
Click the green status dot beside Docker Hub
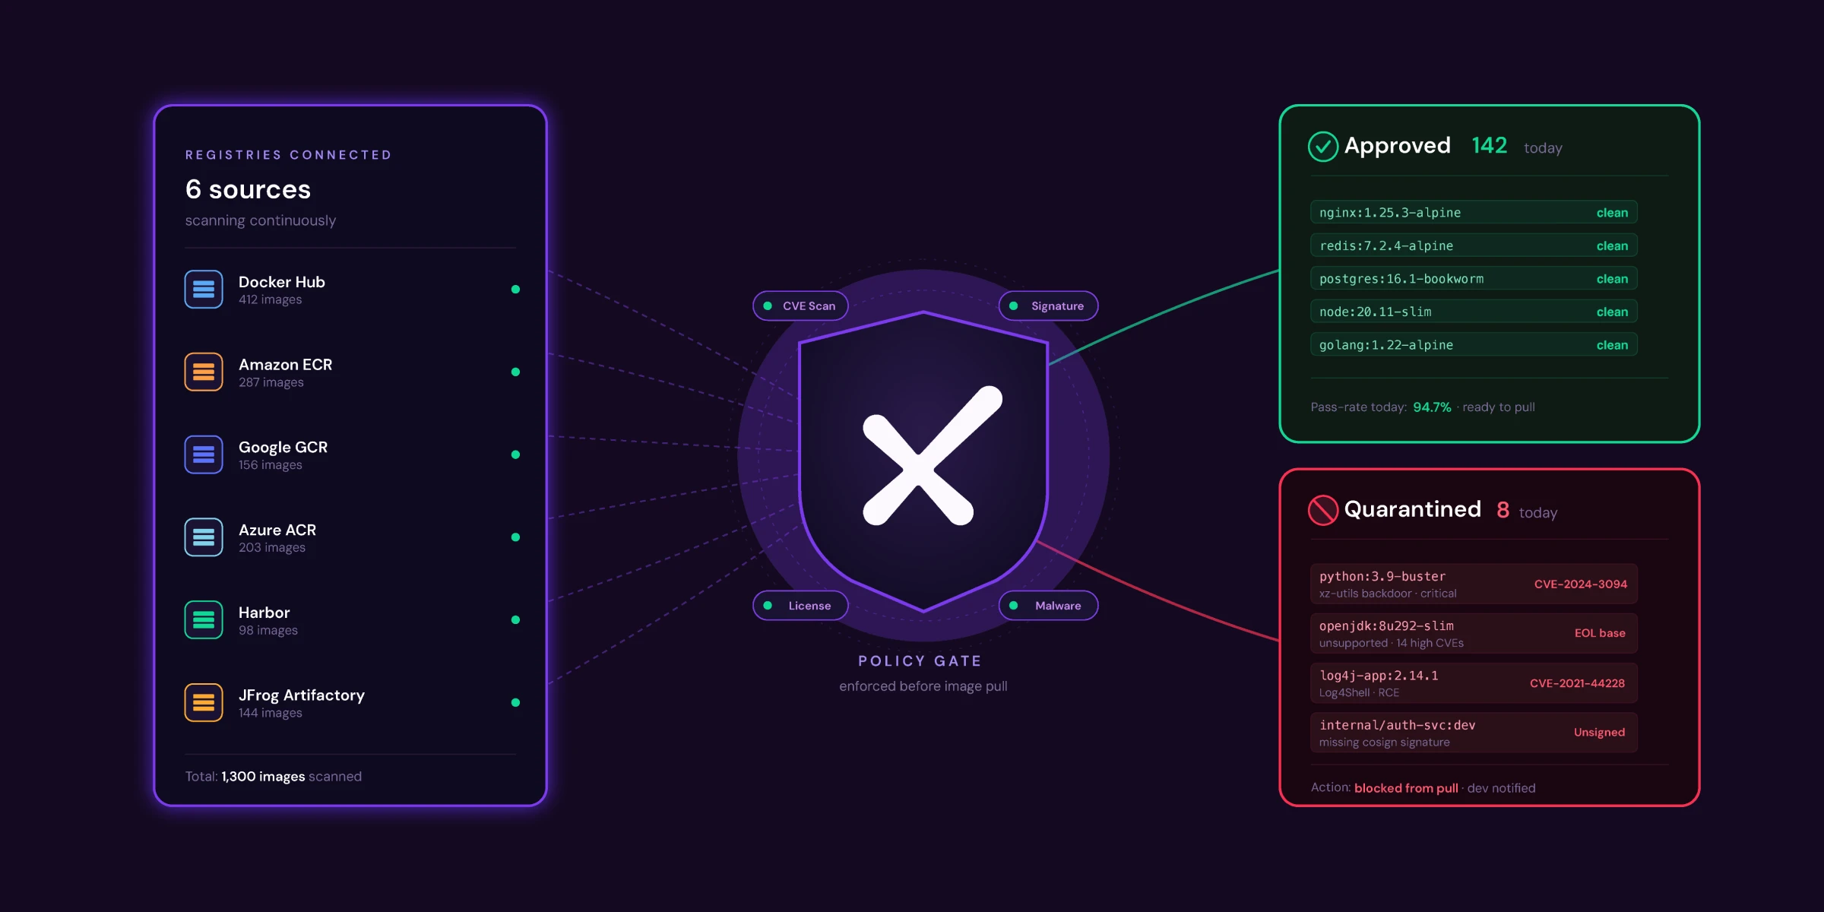515,290
